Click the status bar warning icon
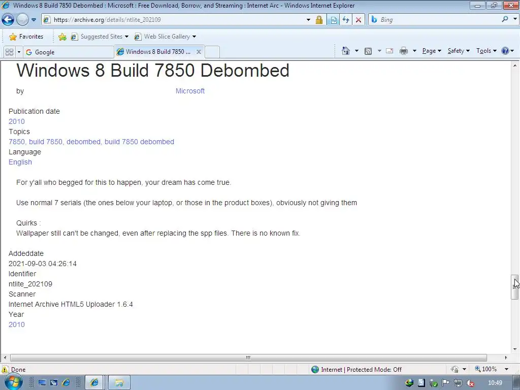The image size is (520, 390). [5, 370]
